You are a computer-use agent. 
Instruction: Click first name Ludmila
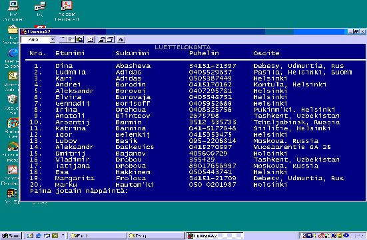pyautogui.click(x=71, y=72)
